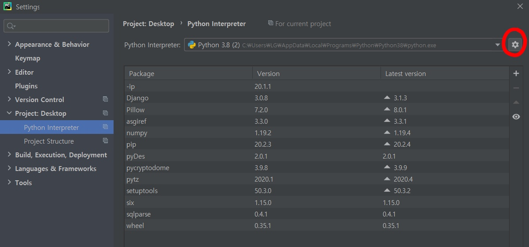Screen dimensions: 529x247
Task: Click the PyCharm logo in title bar
Action: coord(7,6)
